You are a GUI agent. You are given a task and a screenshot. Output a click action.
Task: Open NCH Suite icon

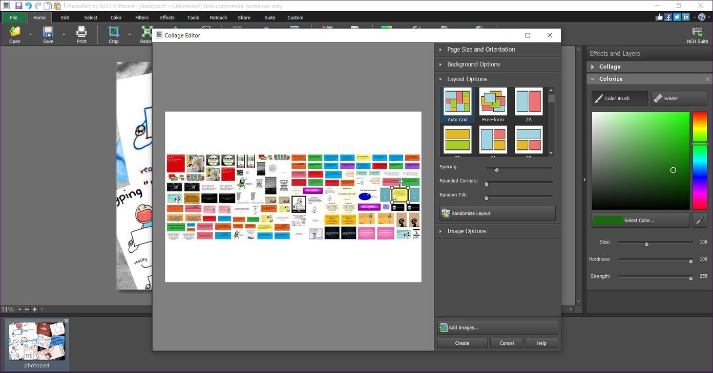pos(697,34)
